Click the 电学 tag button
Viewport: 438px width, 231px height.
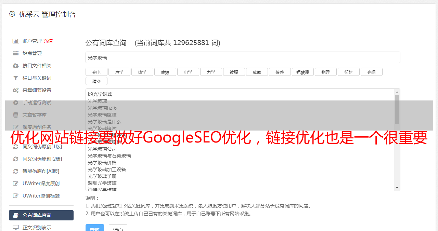click(x=188, y=72)
